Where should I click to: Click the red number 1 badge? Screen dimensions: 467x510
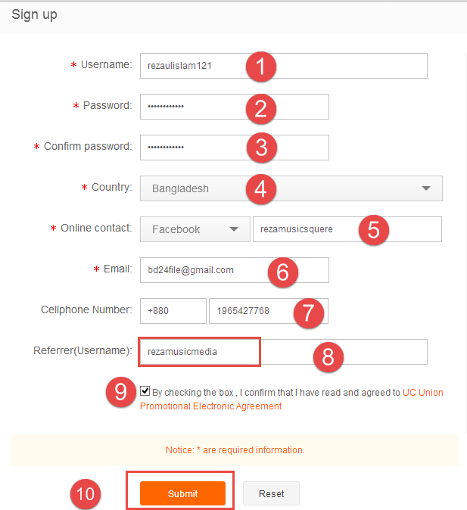pos(260,67)
